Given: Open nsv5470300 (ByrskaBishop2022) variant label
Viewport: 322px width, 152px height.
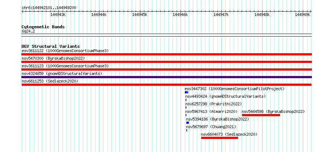Looking at the screenshot, I should 53,58.
